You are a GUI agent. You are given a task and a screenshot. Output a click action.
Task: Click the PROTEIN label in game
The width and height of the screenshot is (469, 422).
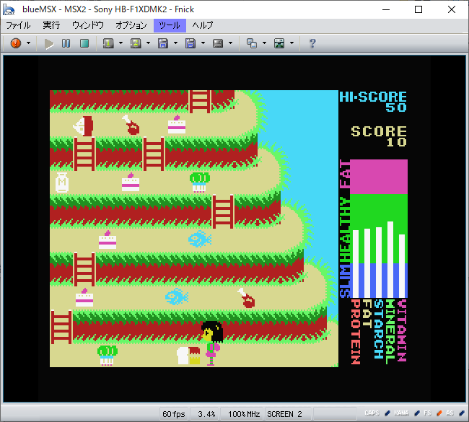(355, 332)
